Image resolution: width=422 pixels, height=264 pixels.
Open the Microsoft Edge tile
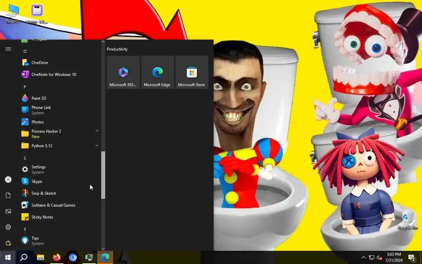(158, 72)
